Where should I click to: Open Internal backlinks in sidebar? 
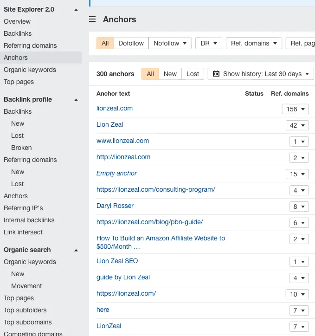click(29, 220)
